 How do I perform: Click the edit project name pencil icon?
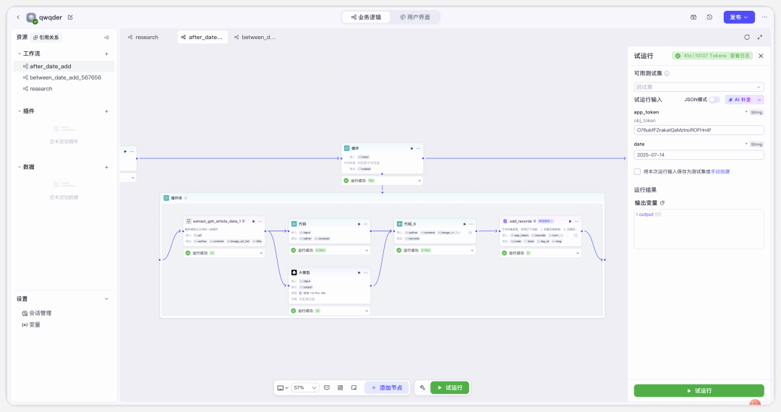[x=70, y=17]
